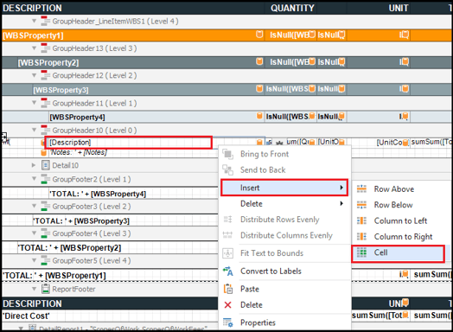This screenshot has height=332, width=453.
Task: Collapse the GroupHeader12 (Level 2) band
Action: [x=34, y=75]
